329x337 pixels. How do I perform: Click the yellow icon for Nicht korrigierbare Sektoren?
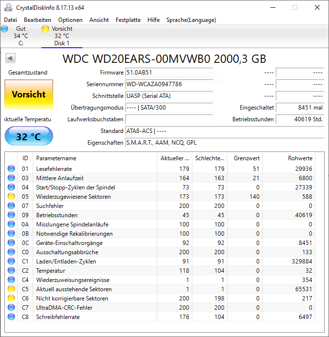click(x=11, y=298)
